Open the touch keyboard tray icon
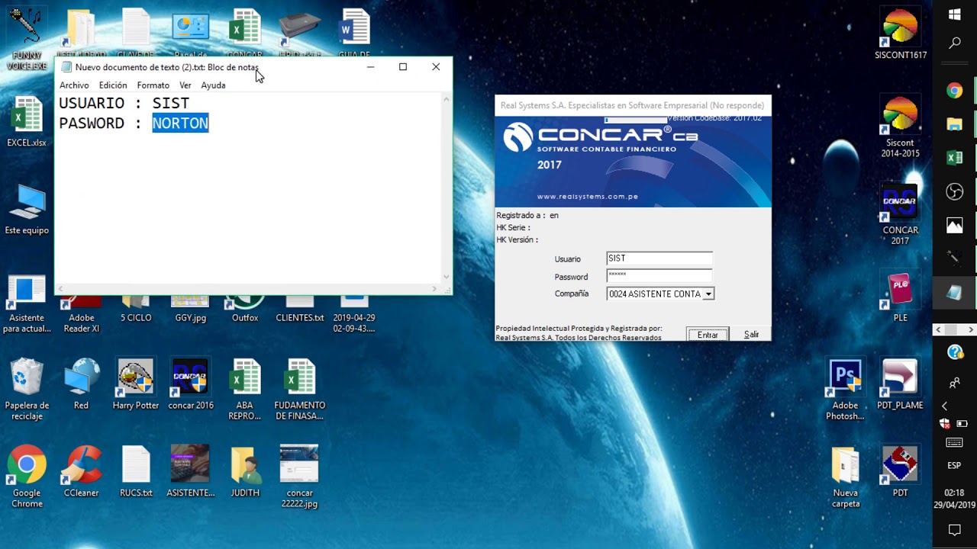977x549 pixels. (x=954, y=443)
